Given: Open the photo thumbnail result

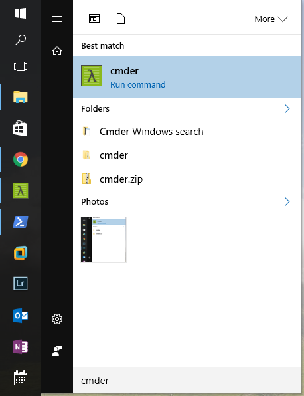Looking at the screenshot, I should coord(104,240).
